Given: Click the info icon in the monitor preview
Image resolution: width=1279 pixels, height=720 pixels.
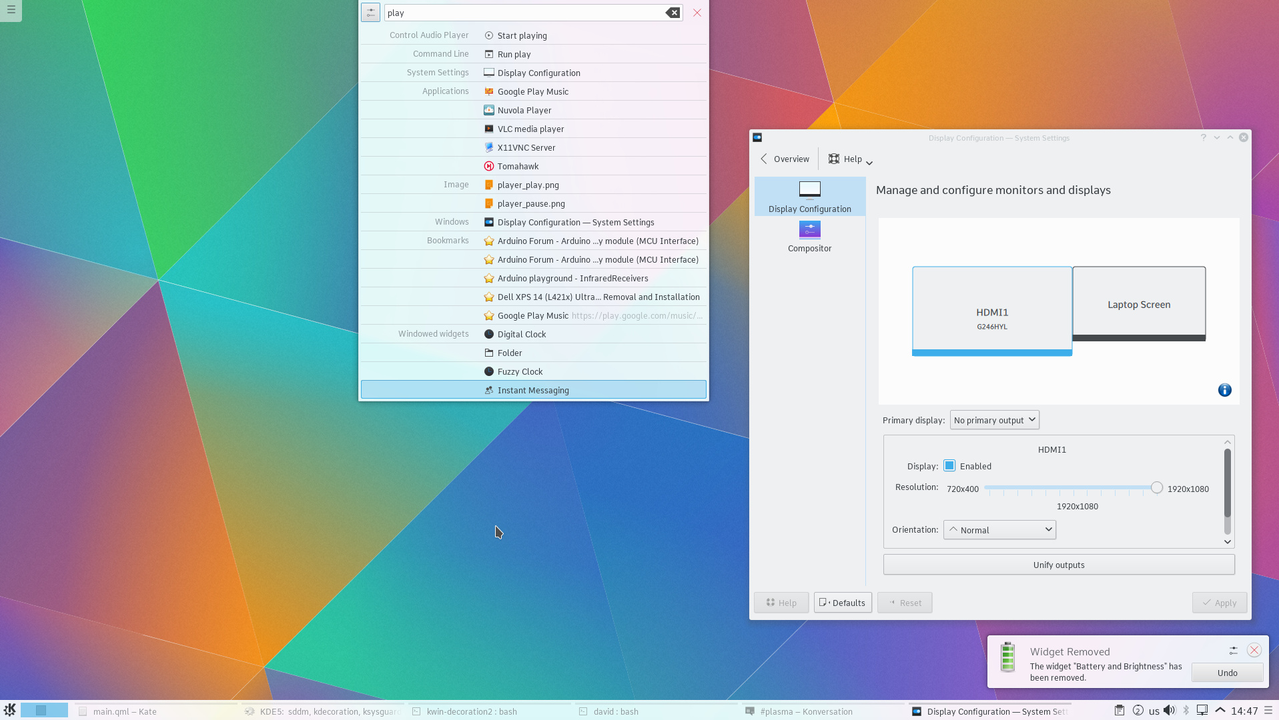Looking at the screenshot, I should click(1224, 390).
